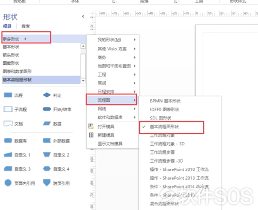Select the 数据库 database shape icon

pos(8,141)
